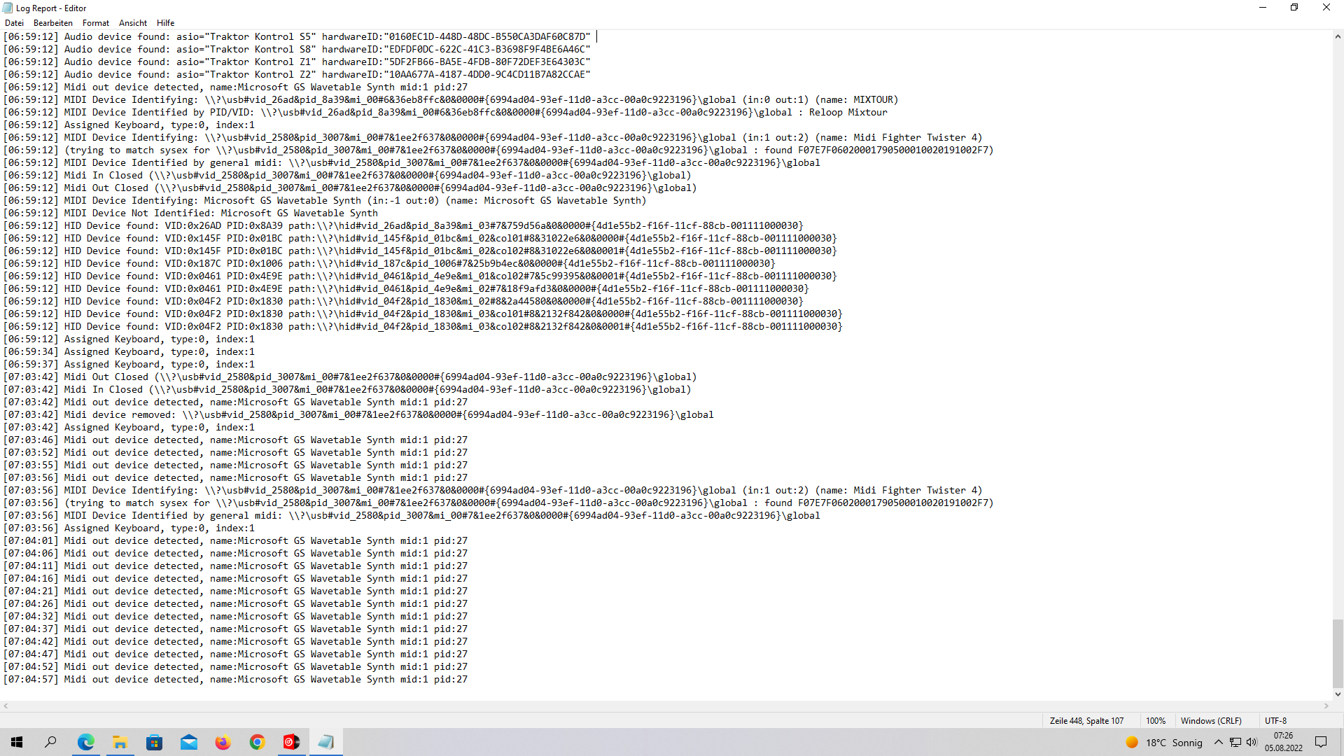Open File Explorer from taskbar
Image resolution: width=1344 pixels, height=756 pixels.
pyautogui.click(x=120, y=742)
